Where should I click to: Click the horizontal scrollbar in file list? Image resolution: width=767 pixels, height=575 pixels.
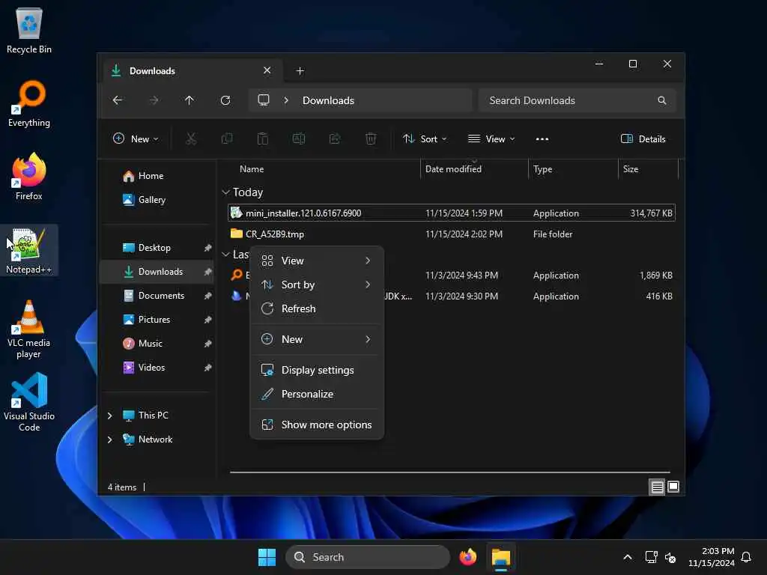click(449, 472)
